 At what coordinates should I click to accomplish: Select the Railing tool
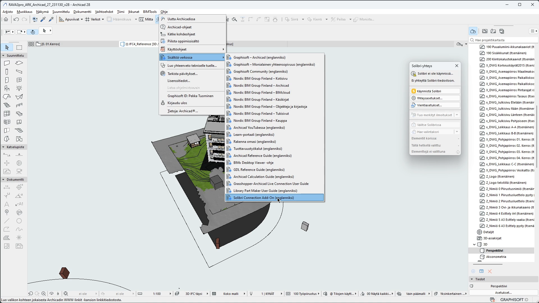tap(19, 105)
